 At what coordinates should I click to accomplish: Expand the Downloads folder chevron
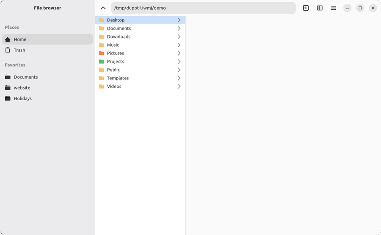(179, 37)
